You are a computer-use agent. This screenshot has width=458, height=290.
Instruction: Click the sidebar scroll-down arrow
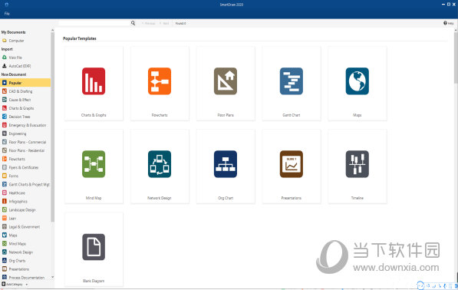click(x=53, y=277)
